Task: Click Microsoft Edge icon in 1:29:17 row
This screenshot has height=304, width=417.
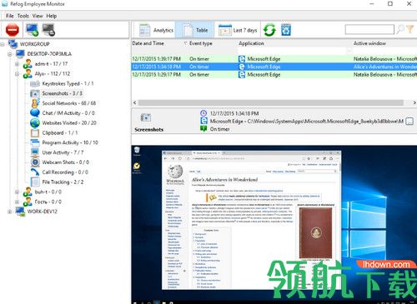Action: coord(242,75)
